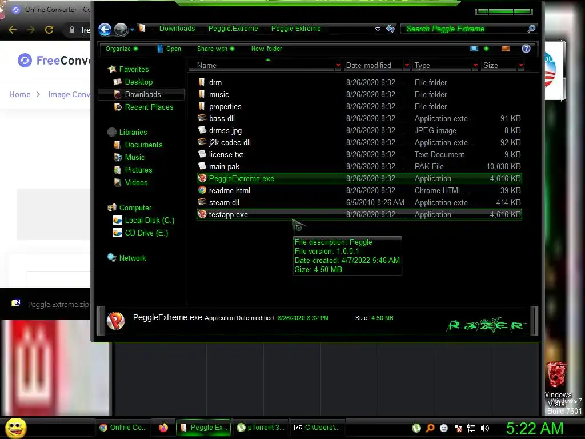Create a New folder
The height and width of the screenshot is (439, 585).
(x=266, y=49)
